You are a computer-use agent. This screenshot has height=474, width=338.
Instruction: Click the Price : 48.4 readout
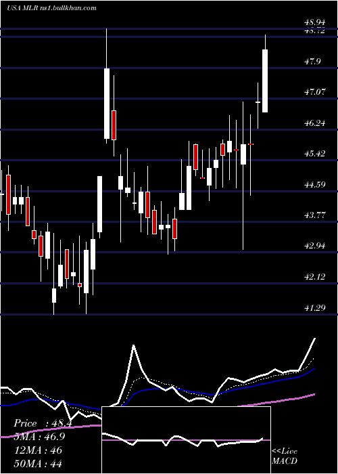click(43, 423)
